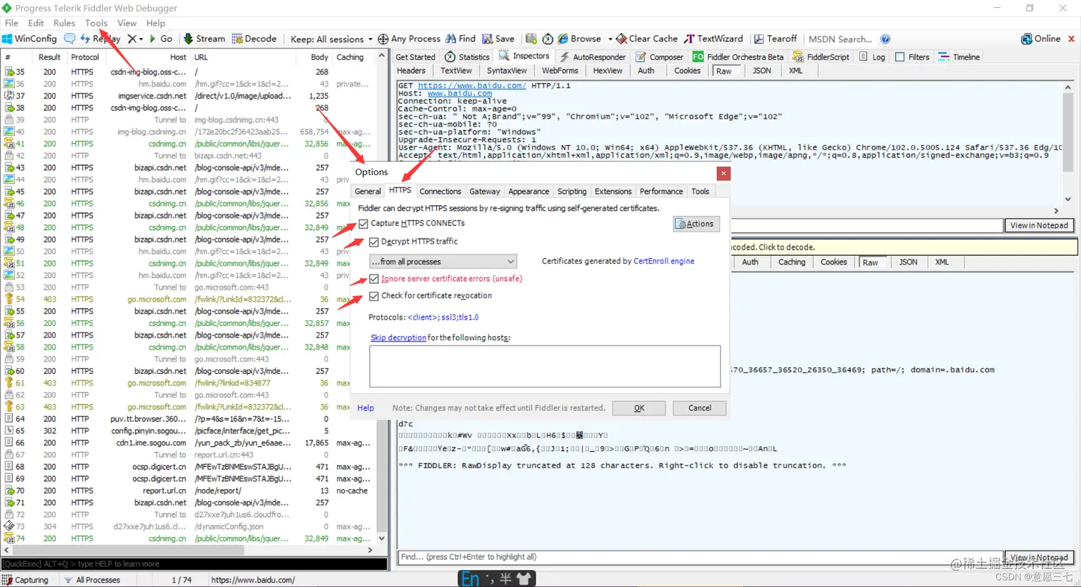
Task: Click the Find text box in response pane
Action: [x=700, y=557]
